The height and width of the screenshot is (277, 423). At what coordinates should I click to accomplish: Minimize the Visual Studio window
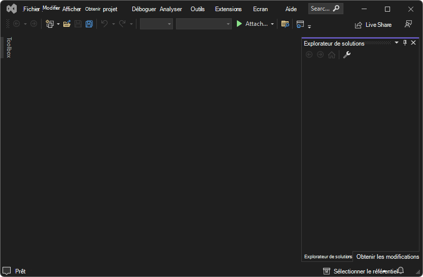pos(364,9)
